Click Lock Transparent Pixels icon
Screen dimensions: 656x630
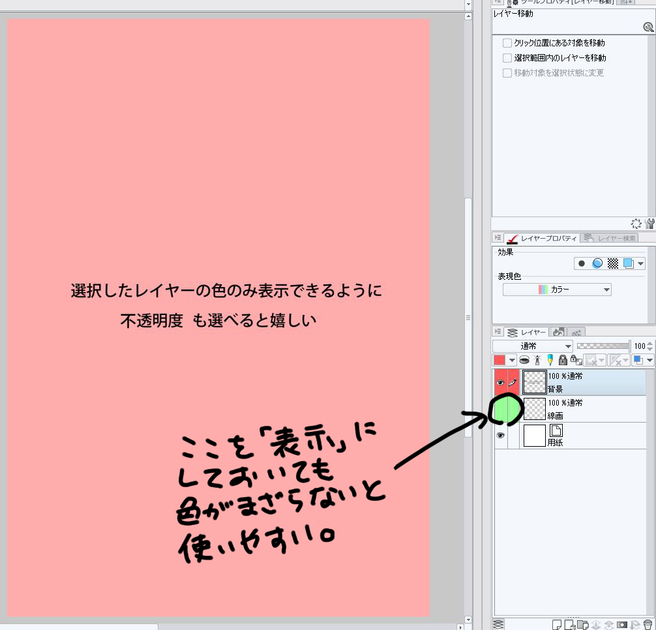[x=576, y=360]
